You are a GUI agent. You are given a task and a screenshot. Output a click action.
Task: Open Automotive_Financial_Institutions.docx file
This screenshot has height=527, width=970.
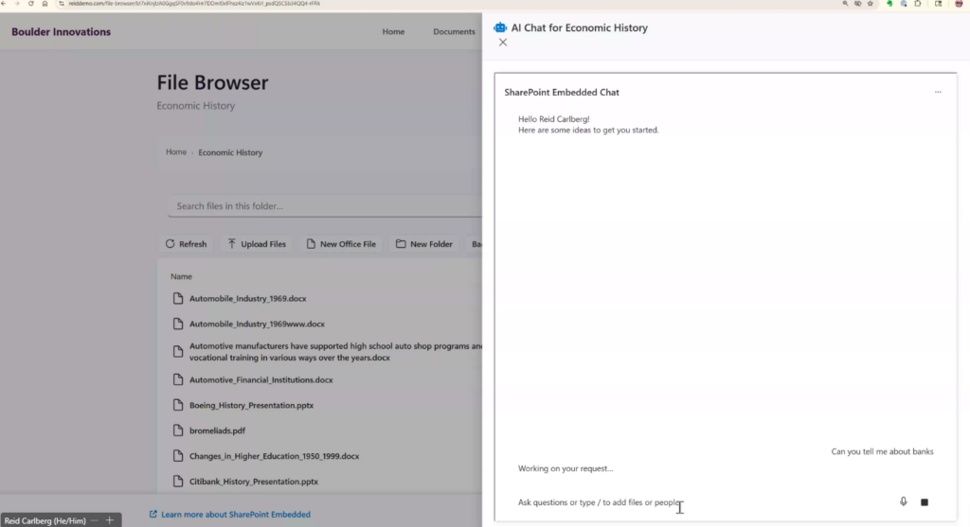pos(261,380)
